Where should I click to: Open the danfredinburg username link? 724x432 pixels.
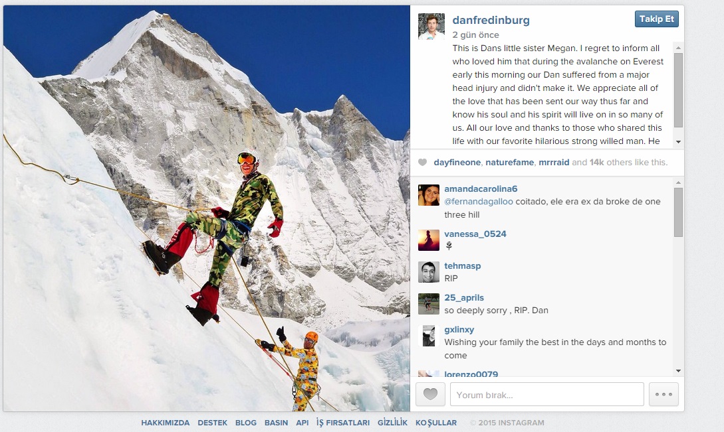coord(491,20)
